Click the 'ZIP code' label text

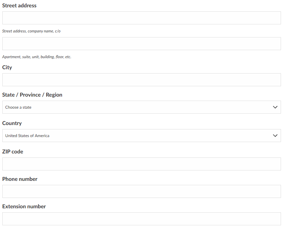coord(13,152)
